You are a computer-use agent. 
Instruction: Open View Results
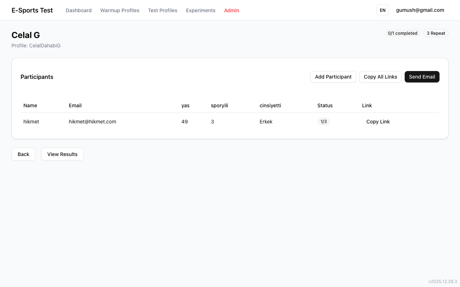(62, 154)
